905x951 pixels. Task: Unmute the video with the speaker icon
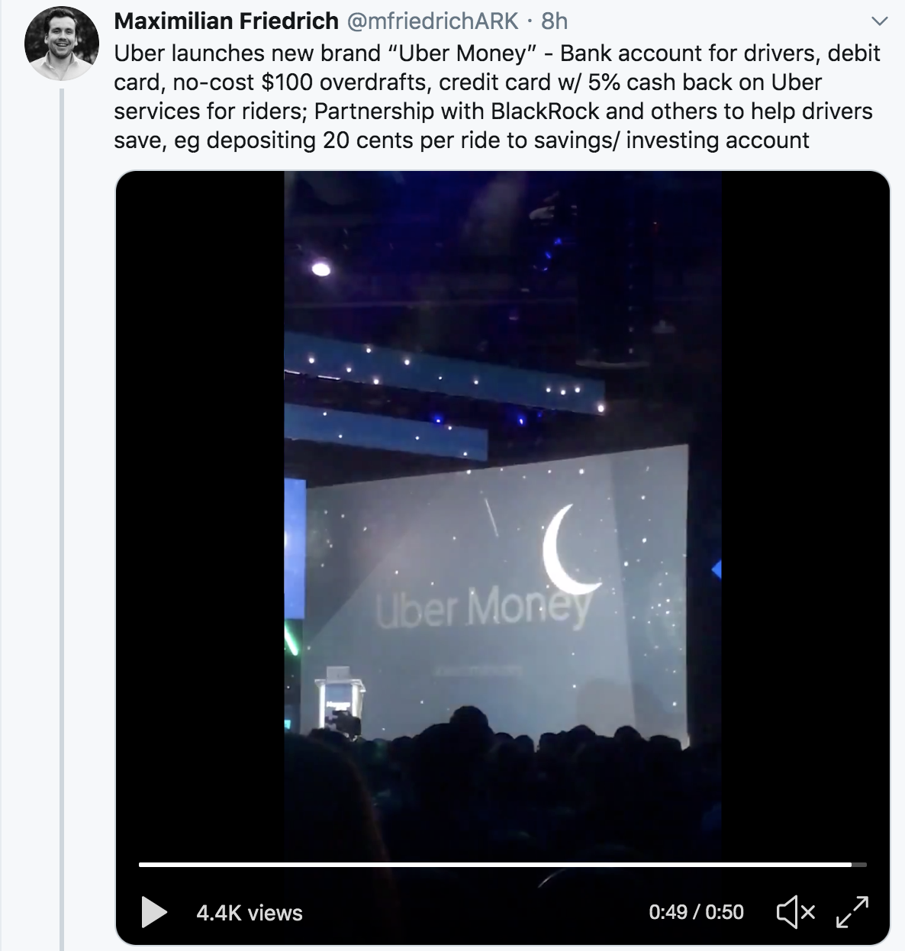[x=795, y=912]
